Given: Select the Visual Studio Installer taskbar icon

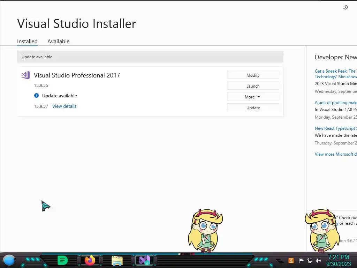Looking at the screenshot, I should click(x=144, y=260).
